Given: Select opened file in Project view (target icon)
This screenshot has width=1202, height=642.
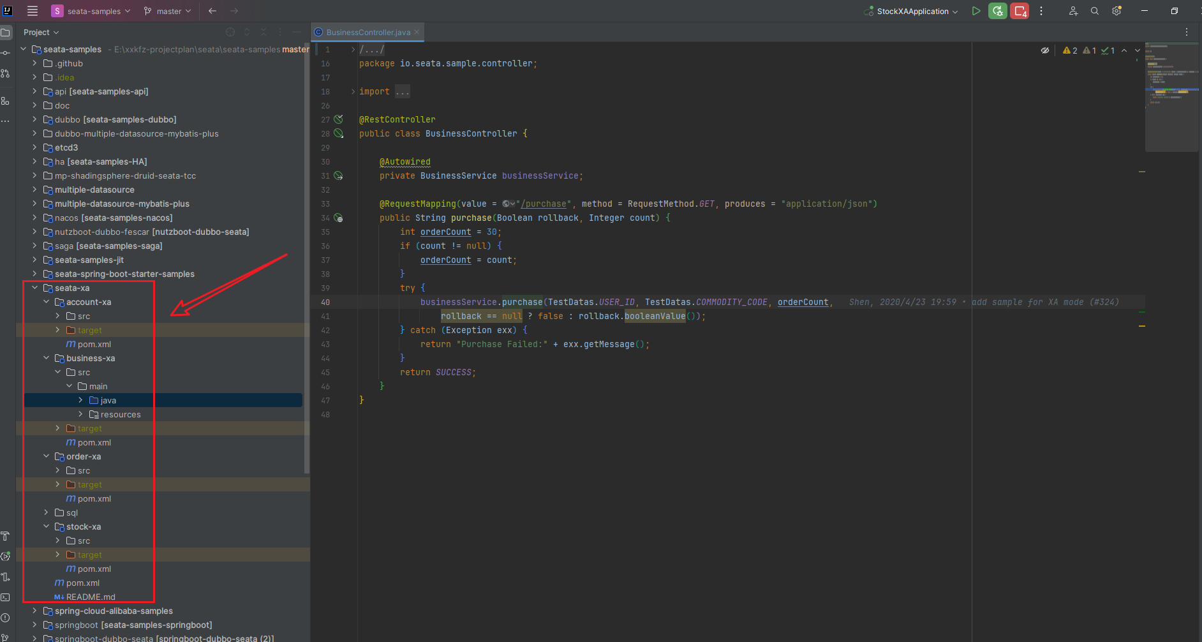Looking at the screenshot, I should (x=230, y=32).
